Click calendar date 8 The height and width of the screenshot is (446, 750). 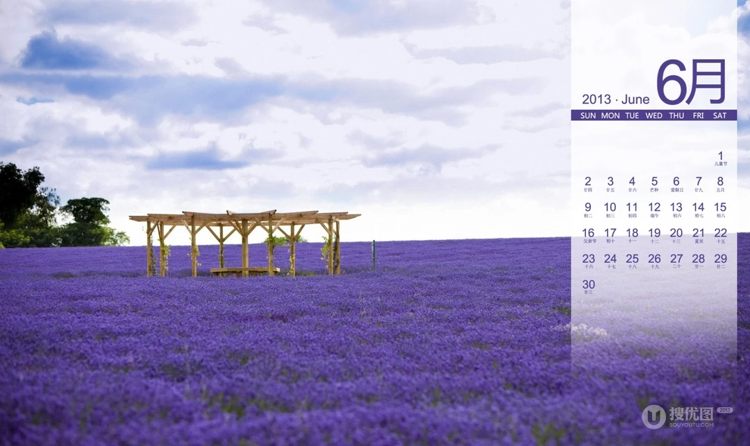pos(720,184)
